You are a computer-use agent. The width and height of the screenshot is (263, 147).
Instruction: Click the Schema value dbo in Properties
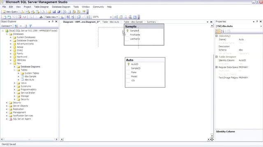241,50
